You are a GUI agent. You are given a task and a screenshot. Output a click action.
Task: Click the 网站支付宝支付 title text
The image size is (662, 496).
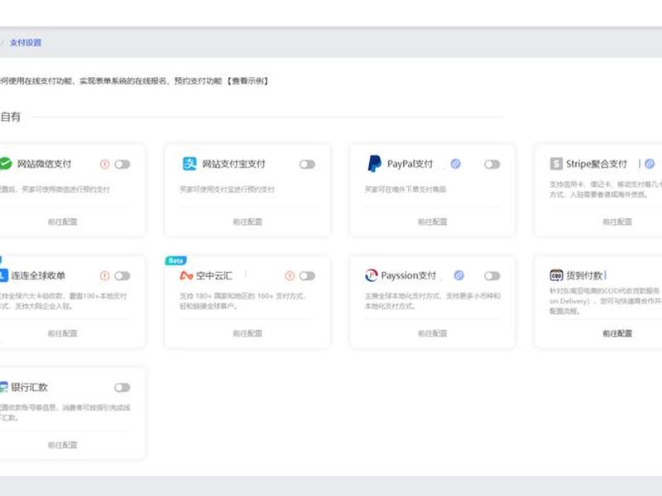(233, 164)
